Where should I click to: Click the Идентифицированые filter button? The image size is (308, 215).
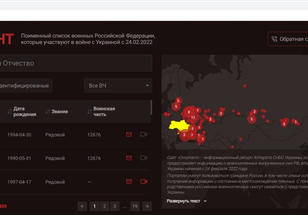click(x=25, y=86)
